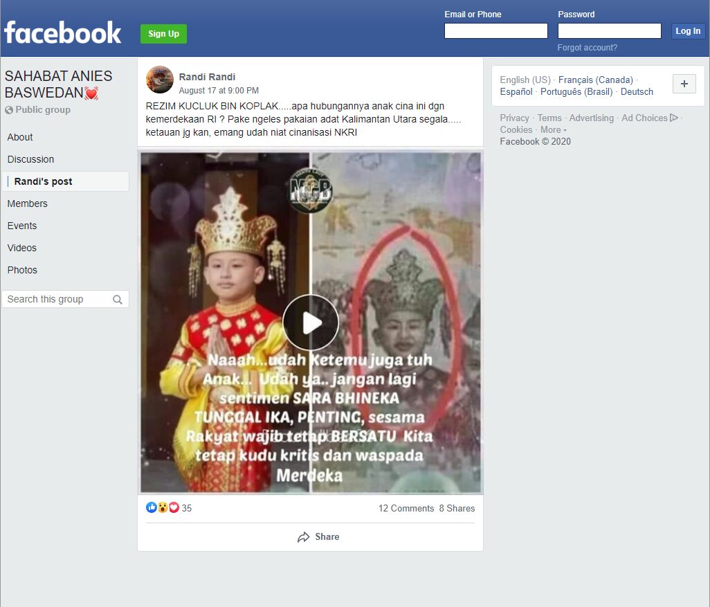Open the Discussion tab in sidebar
This screenshot has height=607, width=710.
30,159
